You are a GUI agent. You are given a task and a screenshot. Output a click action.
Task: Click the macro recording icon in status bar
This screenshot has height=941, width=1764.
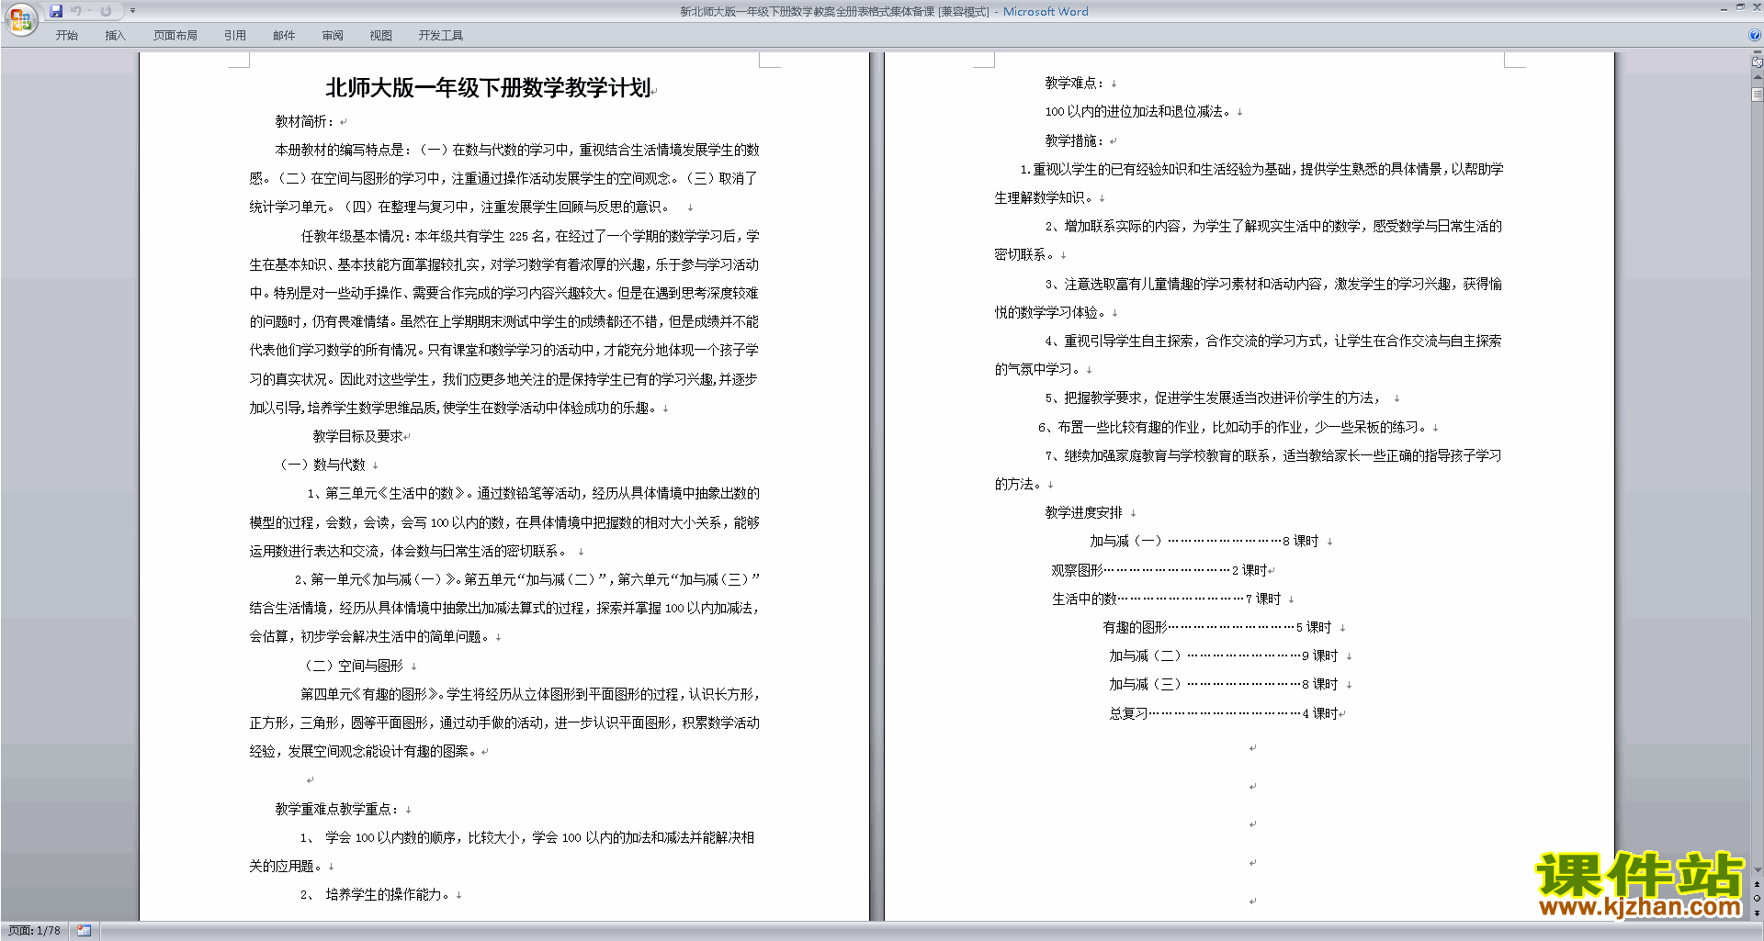(84, 931)
